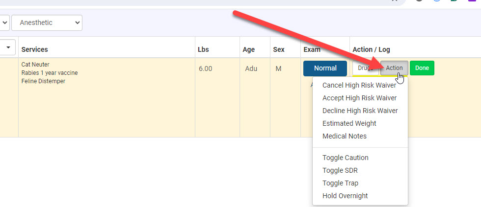Viewport: 481px width, 207px height.
Task: Open Medical Notes from the menu
Action: tap(344, 136)
